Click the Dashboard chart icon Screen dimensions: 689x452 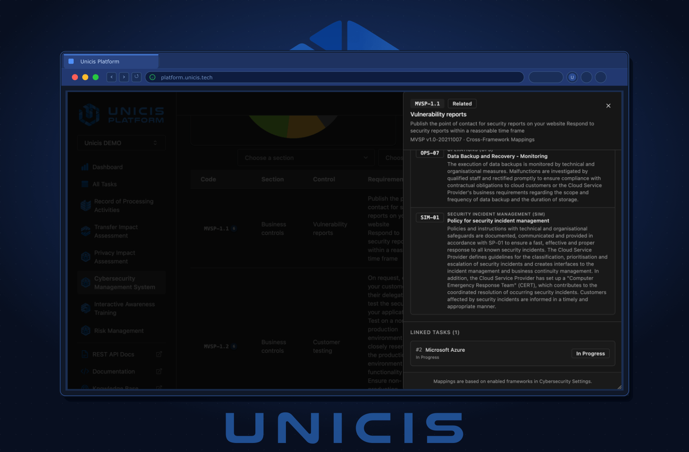pyautogui.click(x=85, y=167)
